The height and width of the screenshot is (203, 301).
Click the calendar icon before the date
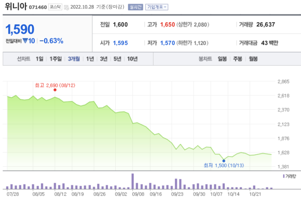(x=66, y=7)
